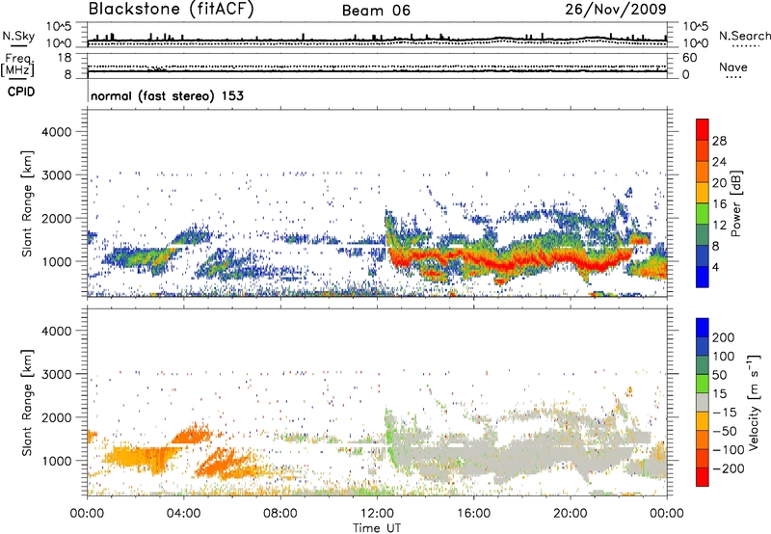Click the '12:00' time tick label
This screenshot has width=771, height=534.
click(x=377, y=514)
